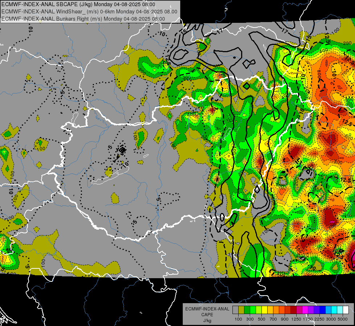Screen dimensions: 355x326
Task: Click the lime yellow-green legend swatch
Action: click(259, 310)
